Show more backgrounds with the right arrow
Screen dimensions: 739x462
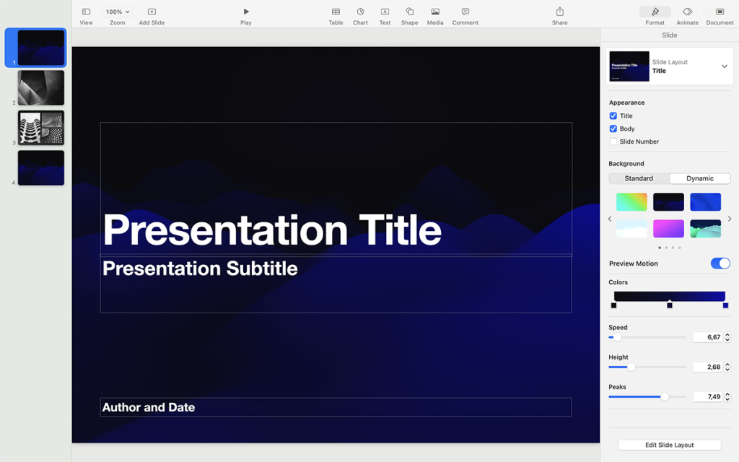click(x=729, y=218)
